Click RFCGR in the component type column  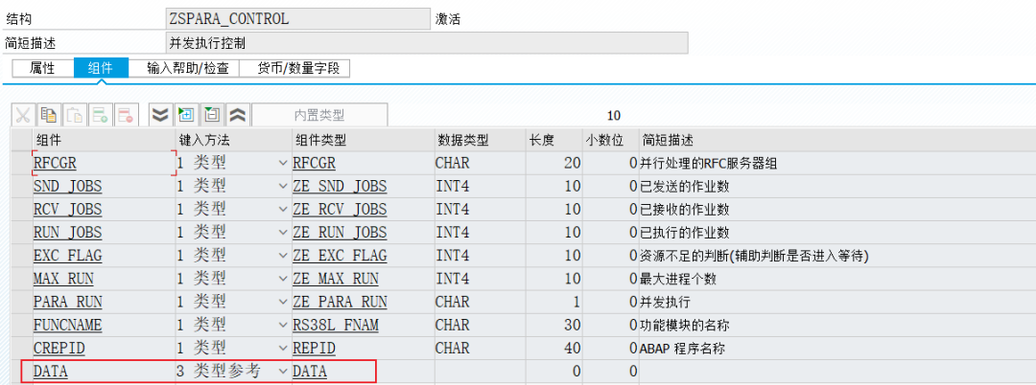click(314, 163)
